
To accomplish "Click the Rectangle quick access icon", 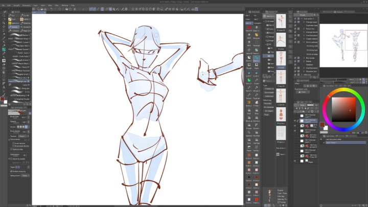I will click(257, 43).
